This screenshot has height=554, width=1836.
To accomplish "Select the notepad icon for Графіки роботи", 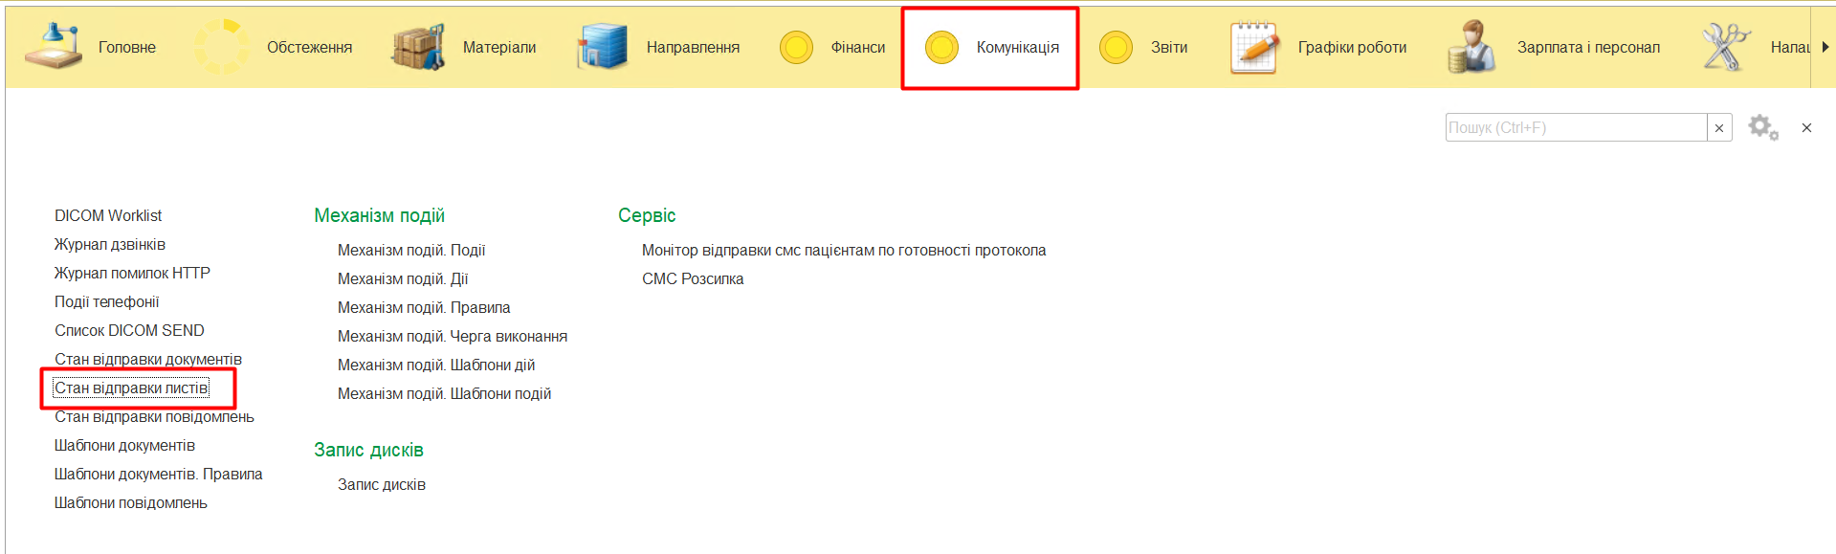I will [x=1254, y=47].
